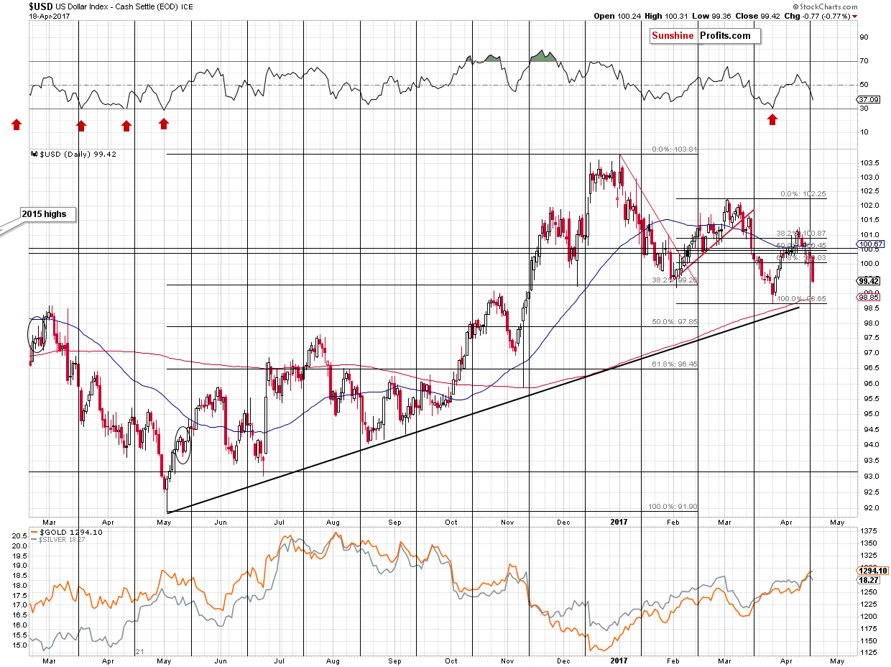Screen dimensions: 891x667
Task: Click the '2015 highs' callout label
Action: click(47, 213)
